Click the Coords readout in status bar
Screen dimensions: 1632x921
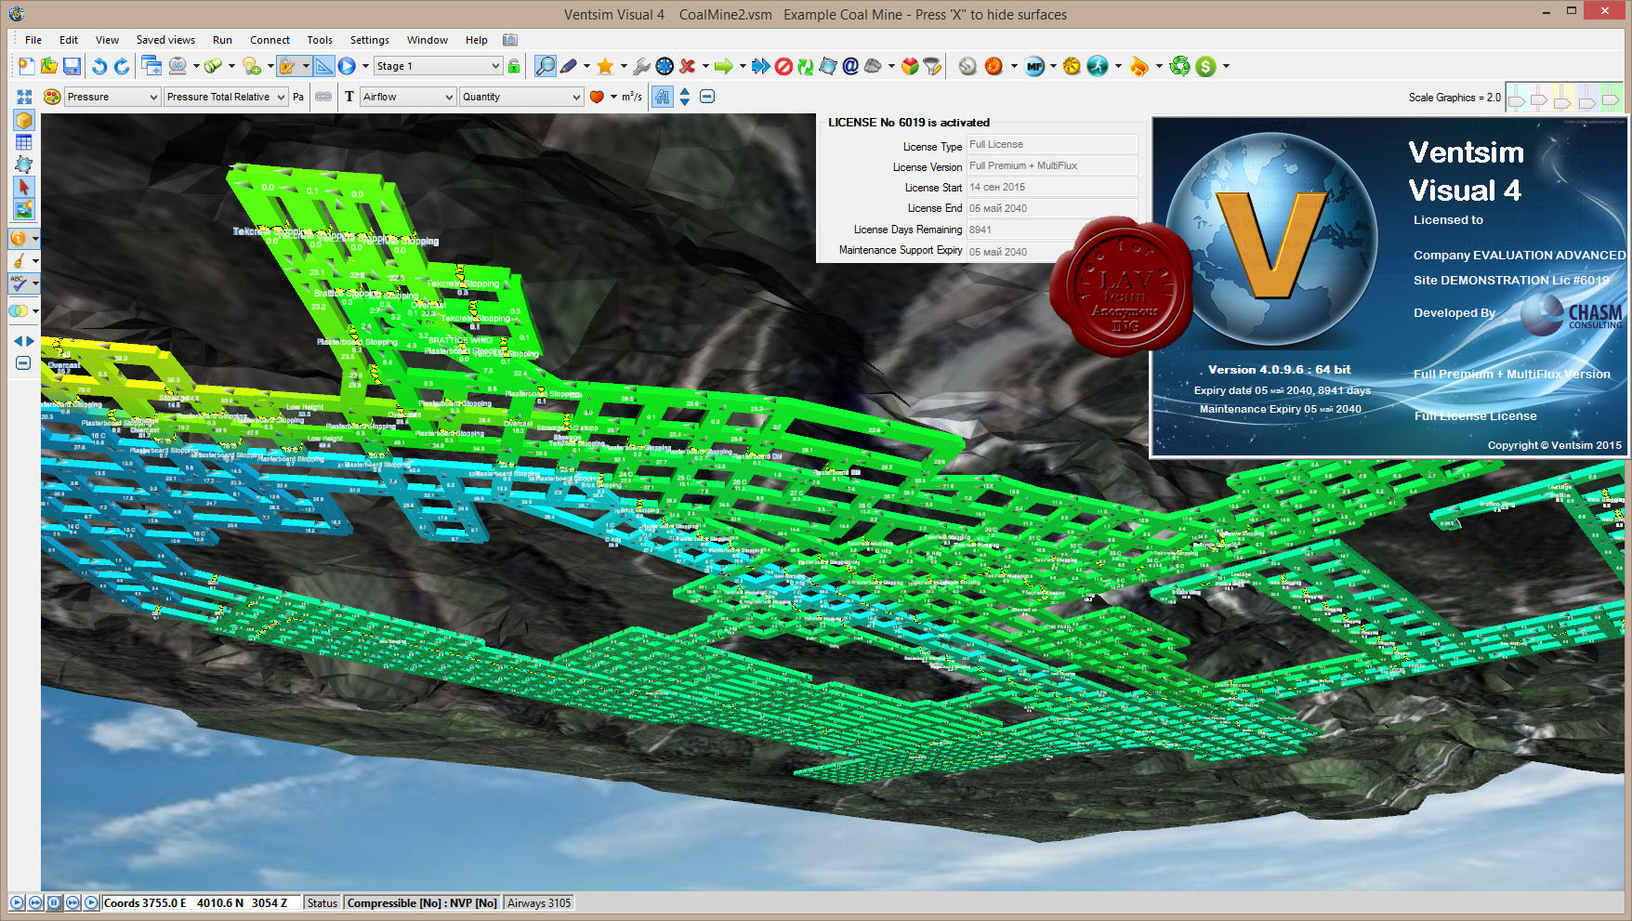(201, 903)
